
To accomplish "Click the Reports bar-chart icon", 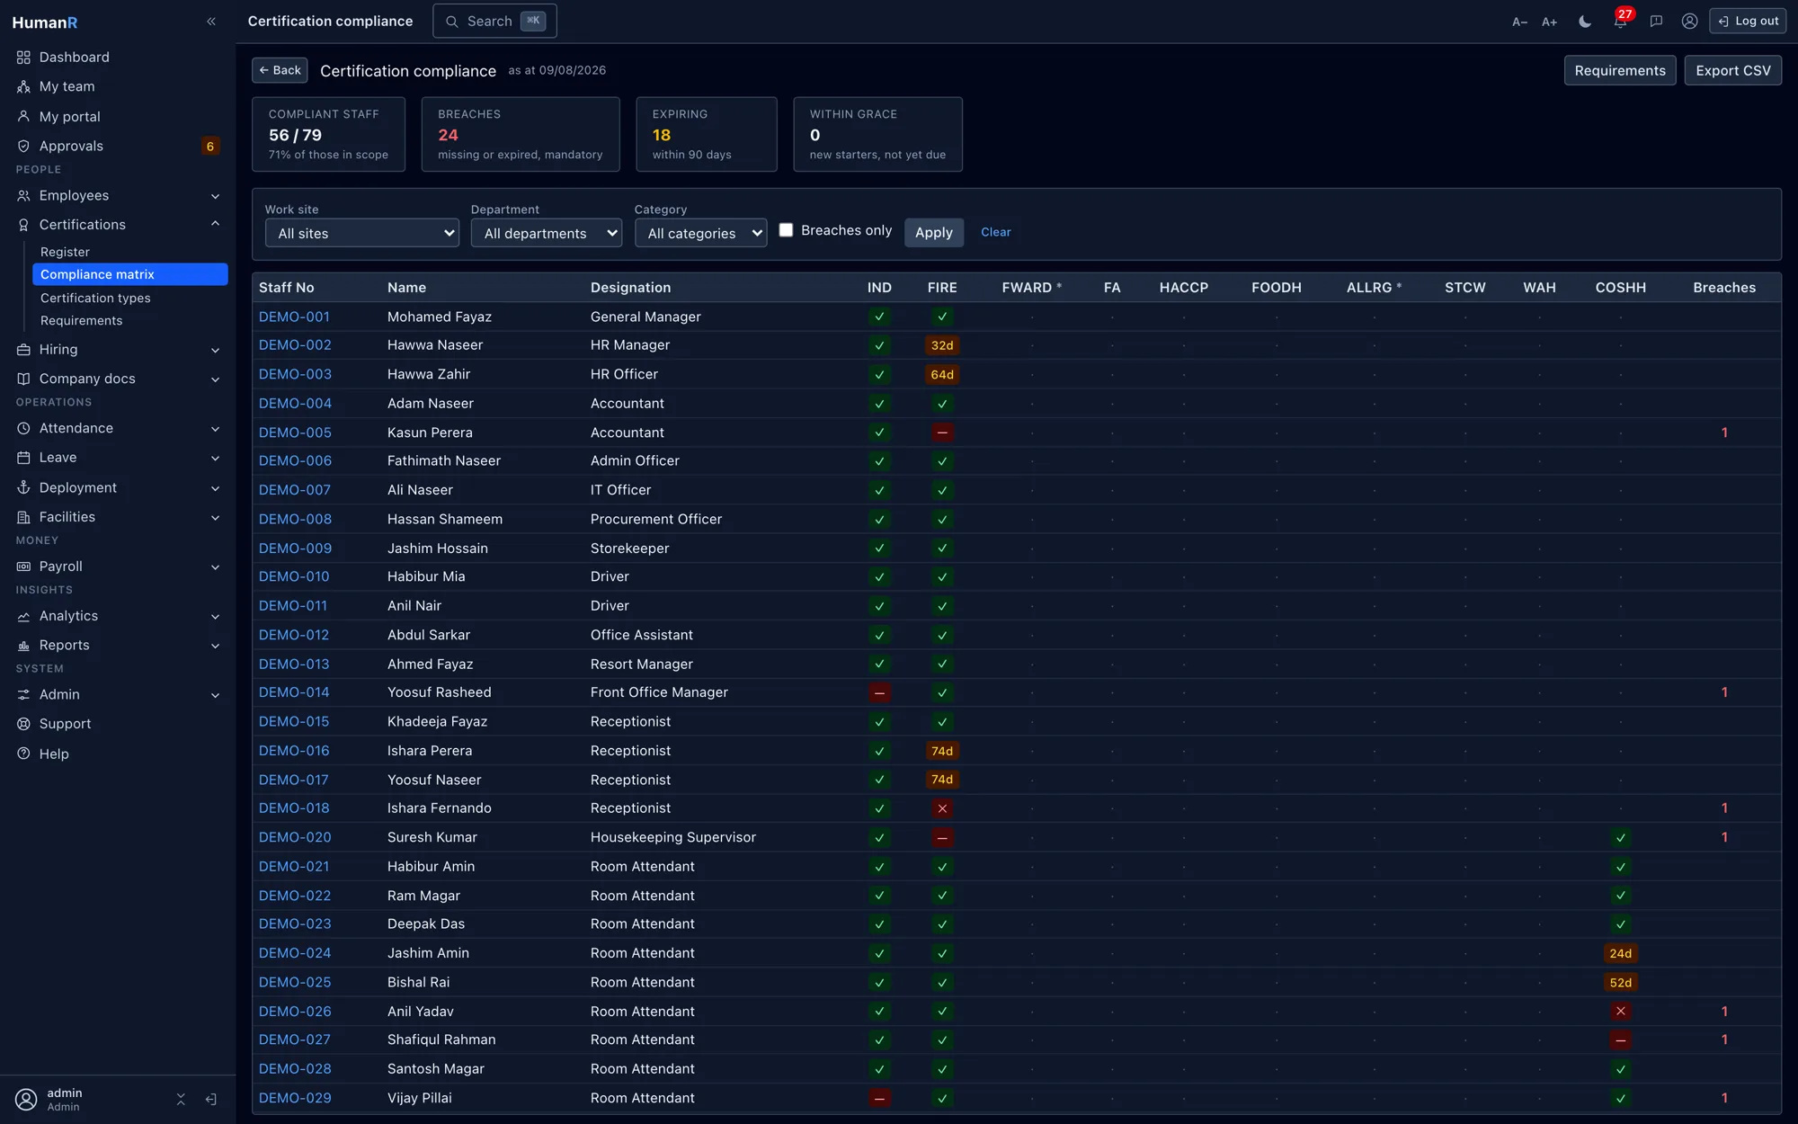I will point(23,645).
